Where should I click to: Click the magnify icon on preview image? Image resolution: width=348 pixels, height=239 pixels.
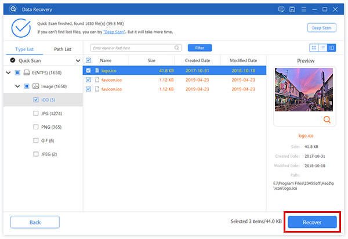tap(327, 119)
